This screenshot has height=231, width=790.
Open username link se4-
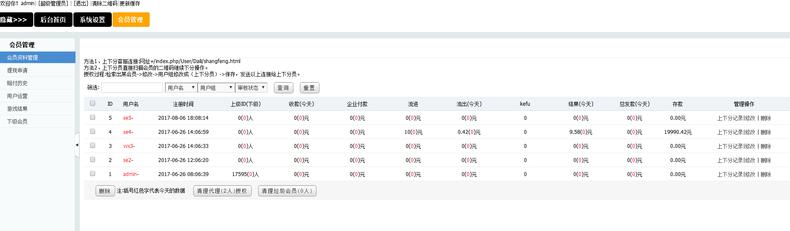128,132
